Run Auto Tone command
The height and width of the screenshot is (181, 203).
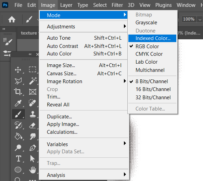click(84, 38)
